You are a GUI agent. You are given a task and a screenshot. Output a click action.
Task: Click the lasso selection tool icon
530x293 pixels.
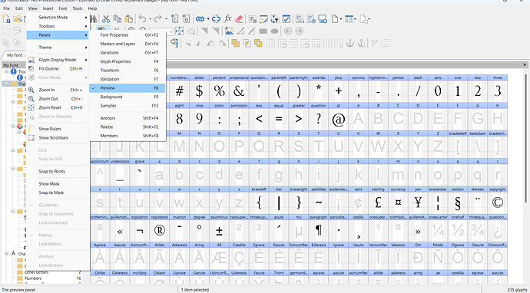(17, 31)
